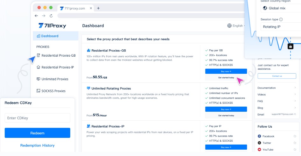Click the 'Pay per GB' feature text

[216, 50]
